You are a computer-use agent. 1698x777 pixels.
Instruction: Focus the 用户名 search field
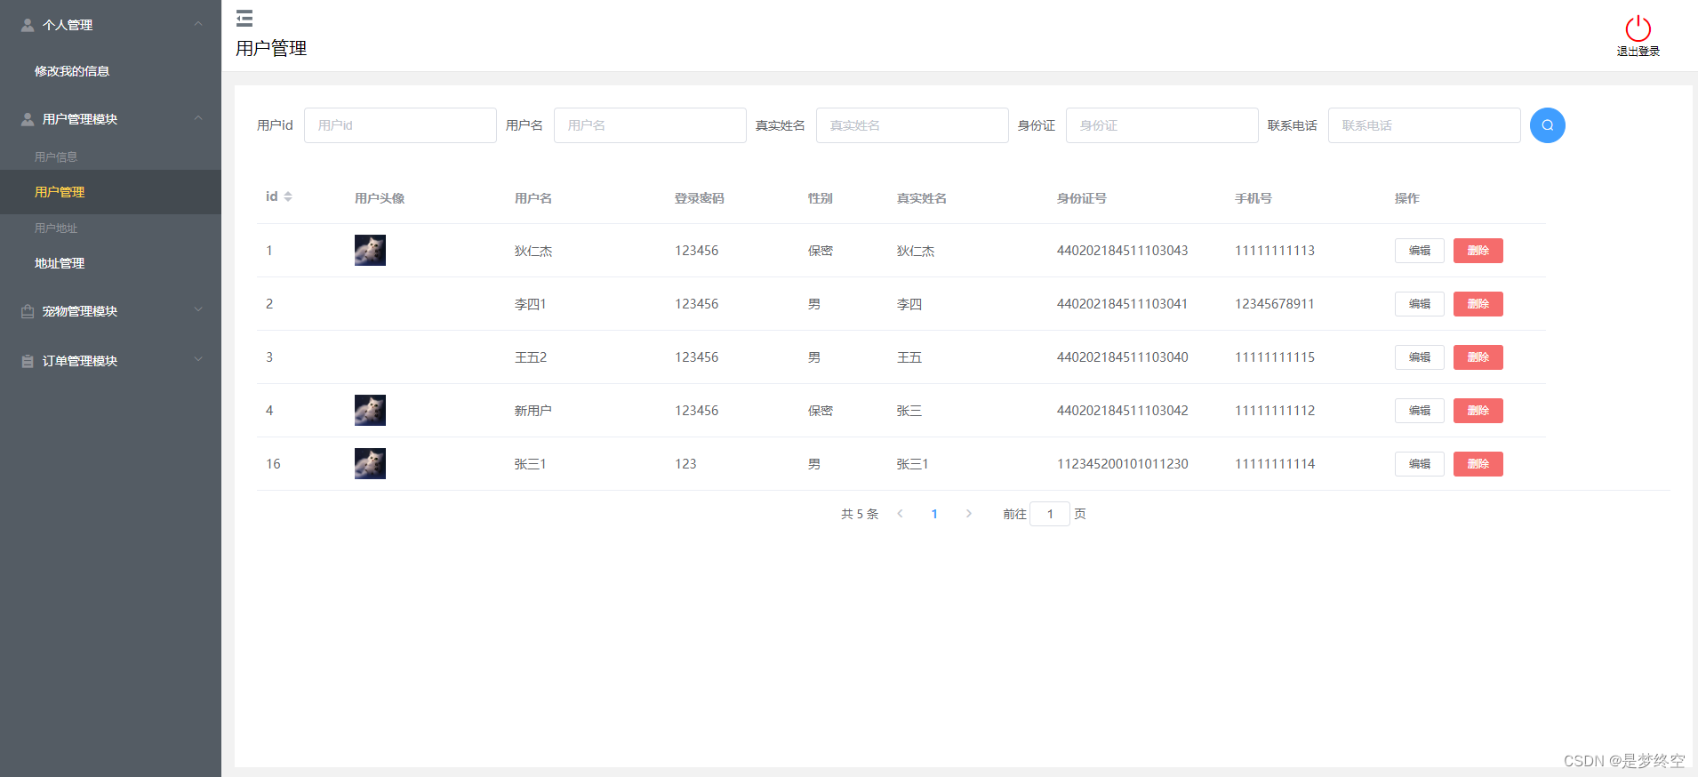click(650, 125)
